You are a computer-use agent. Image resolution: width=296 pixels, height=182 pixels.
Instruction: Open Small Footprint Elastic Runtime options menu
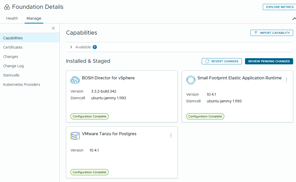tap(286, 80)
